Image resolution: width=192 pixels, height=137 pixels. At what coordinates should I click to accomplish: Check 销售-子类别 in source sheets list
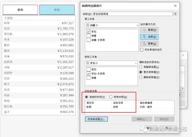click(x=89, y=40)
